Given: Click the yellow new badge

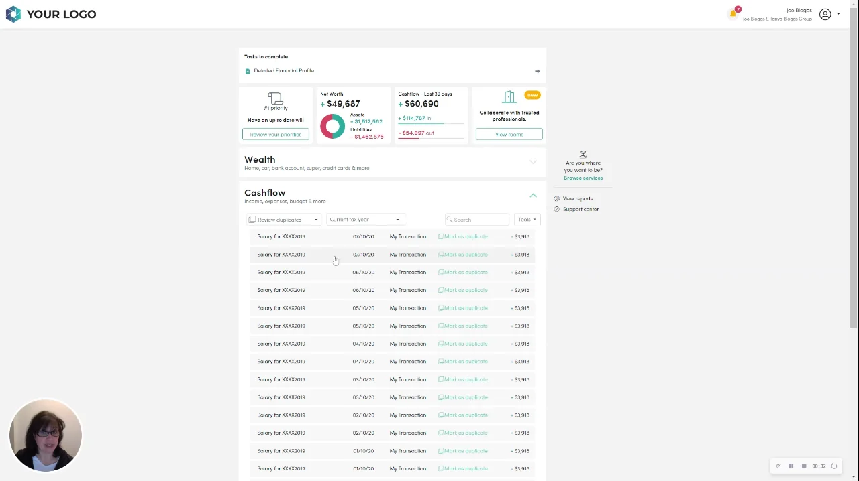Looking at the screenshot, I should coord(532,95).
